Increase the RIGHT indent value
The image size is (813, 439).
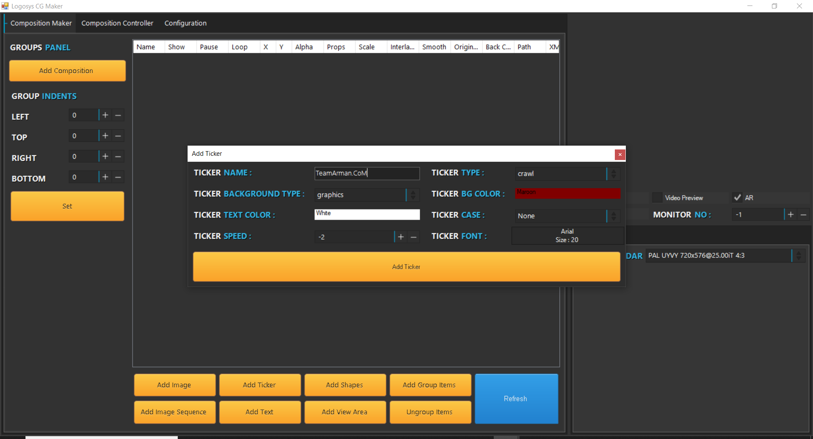[x=105, y=157]
